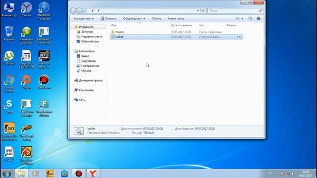317x178 pixels.
Task: Sort by the Тип column header
Action: coord(202,25)
